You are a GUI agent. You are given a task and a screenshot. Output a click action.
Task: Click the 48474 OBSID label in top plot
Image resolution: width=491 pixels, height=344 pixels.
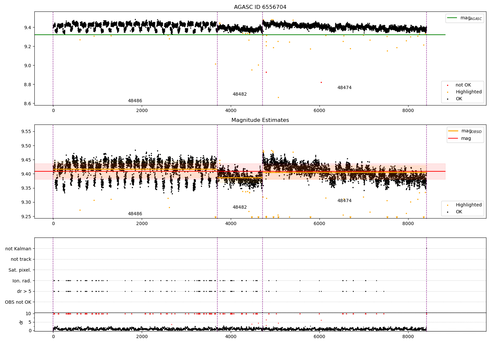344,88
